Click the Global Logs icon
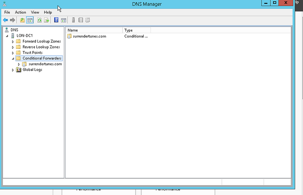Viewport: 303px width, 195px height. click(19, 70)
